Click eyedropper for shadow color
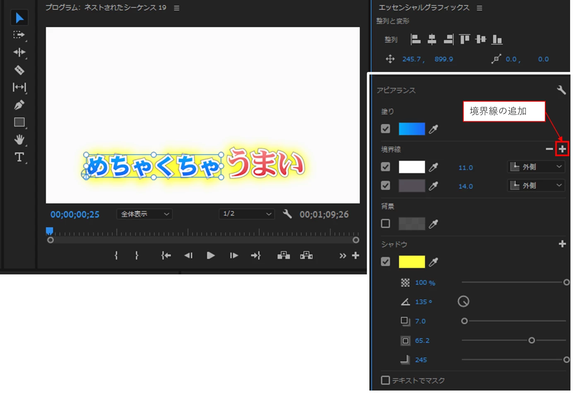 433,262
